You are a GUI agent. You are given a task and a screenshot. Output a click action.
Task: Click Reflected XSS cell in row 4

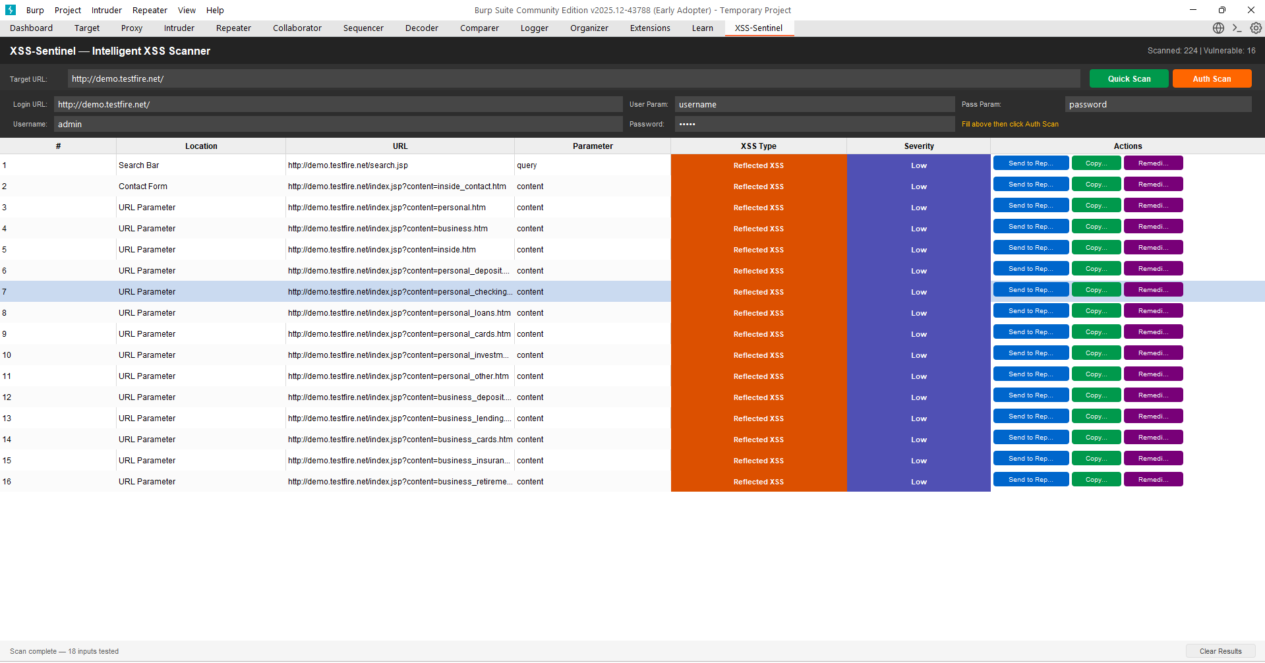759,229
